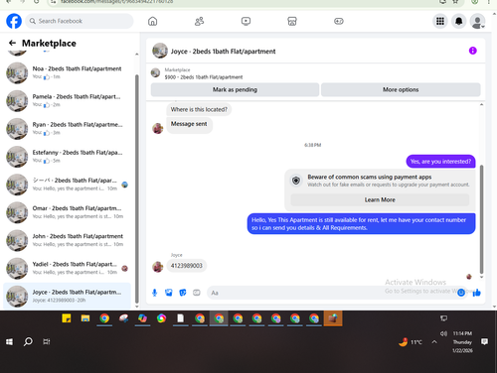Screen dimensions: 497x373
Task: Open the notifications bell
Action: coord(458,21)
